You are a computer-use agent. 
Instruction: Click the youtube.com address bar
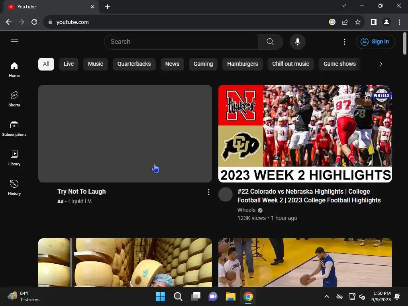[x=185, y=22]
